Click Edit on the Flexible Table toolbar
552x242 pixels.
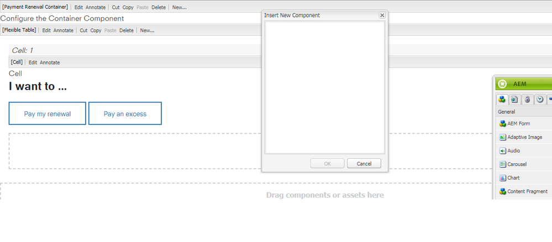46,30
